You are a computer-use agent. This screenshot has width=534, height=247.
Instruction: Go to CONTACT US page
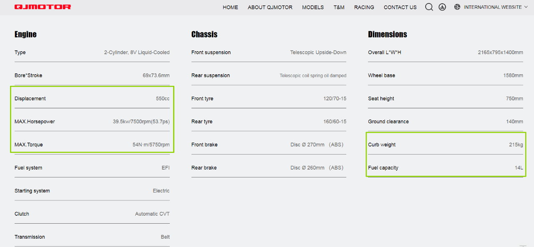click(x=400, y=7)
